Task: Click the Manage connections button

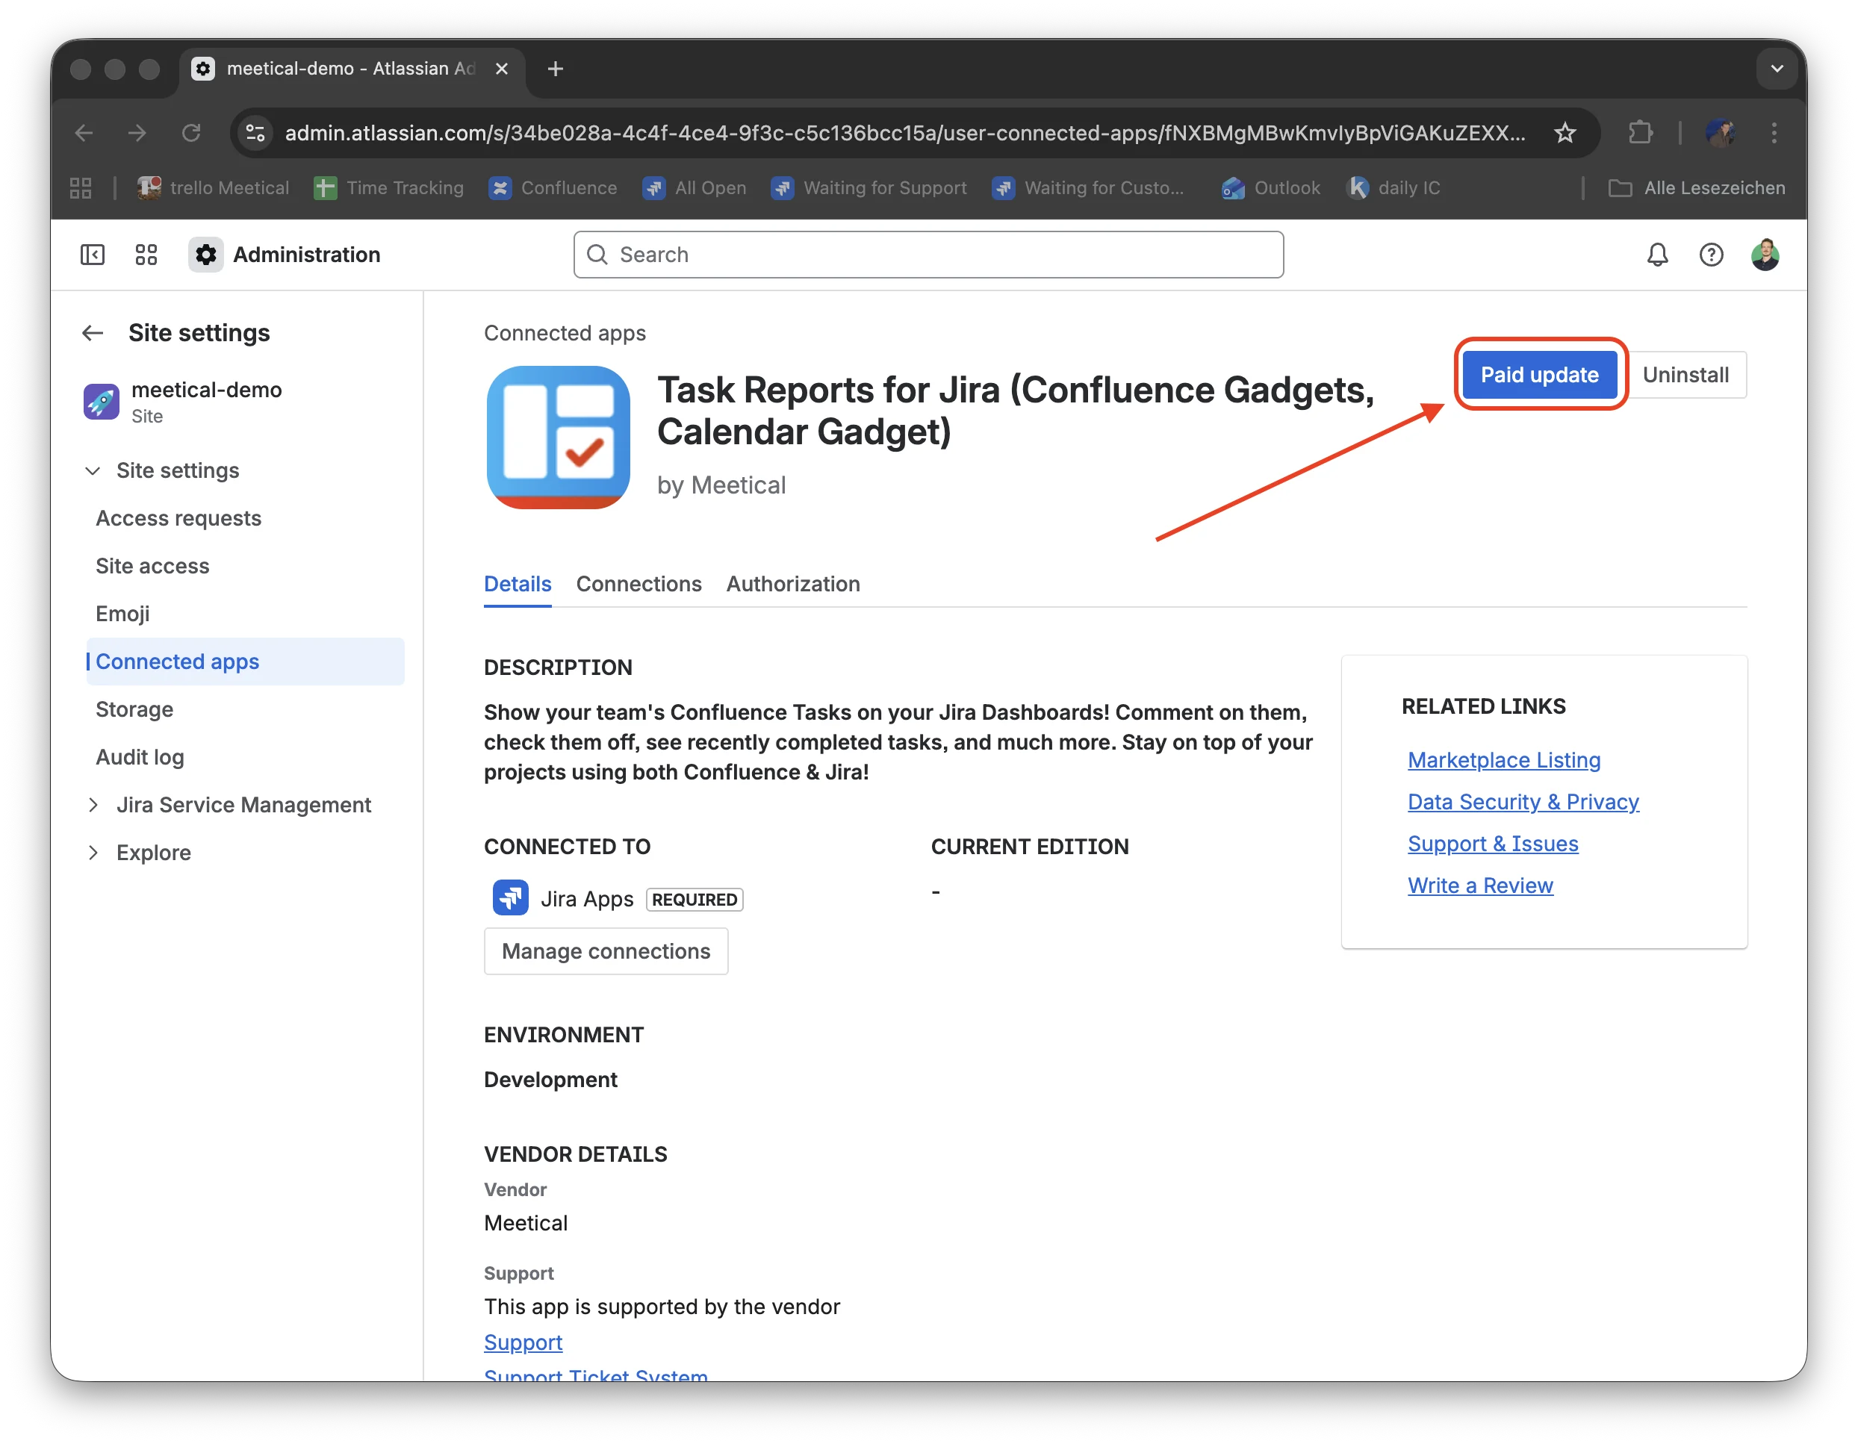Action: 606,950
